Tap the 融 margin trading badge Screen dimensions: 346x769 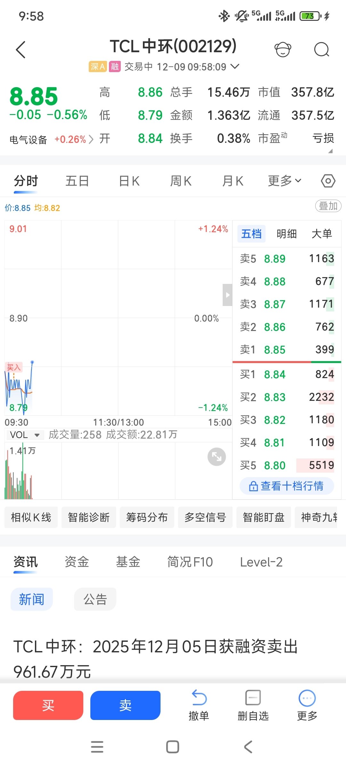tap(115, 67)
